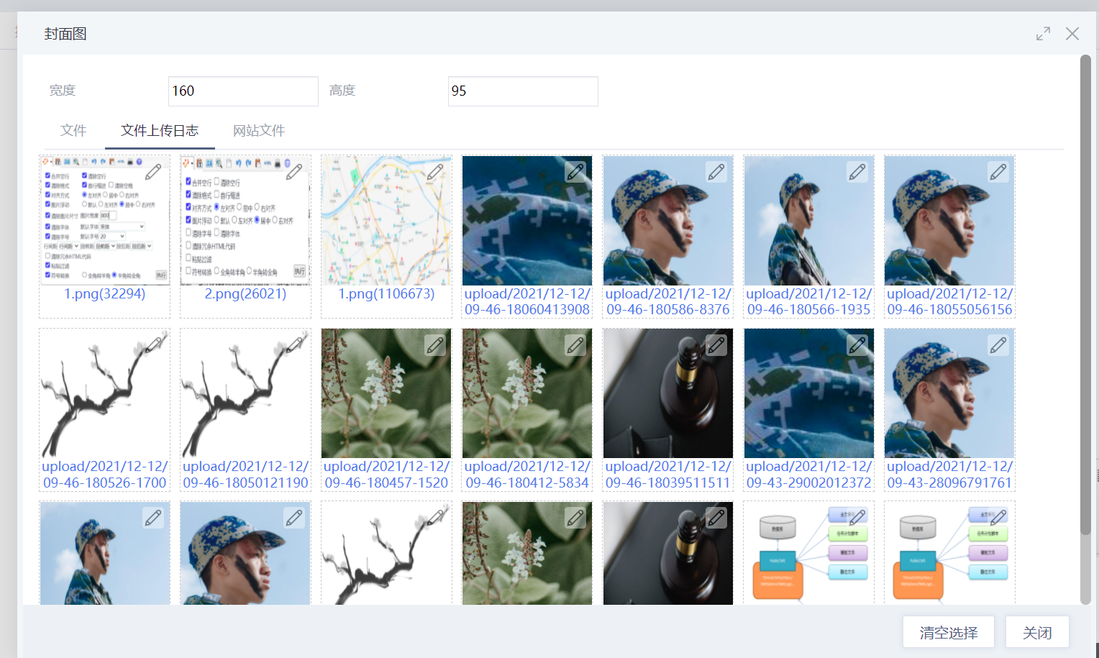Select the 文件上传日志 tab
Viewport: 1099px width, 658px height.
click(160, 131)
